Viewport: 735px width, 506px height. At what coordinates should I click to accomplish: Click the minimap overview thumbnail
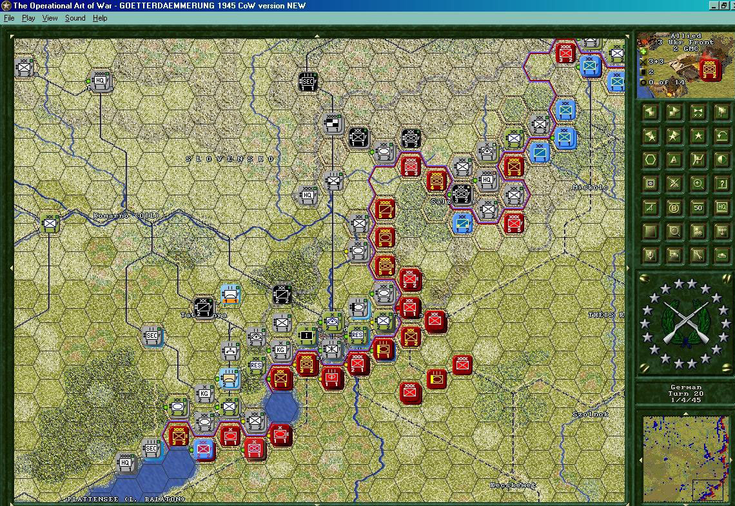[685, 458]
